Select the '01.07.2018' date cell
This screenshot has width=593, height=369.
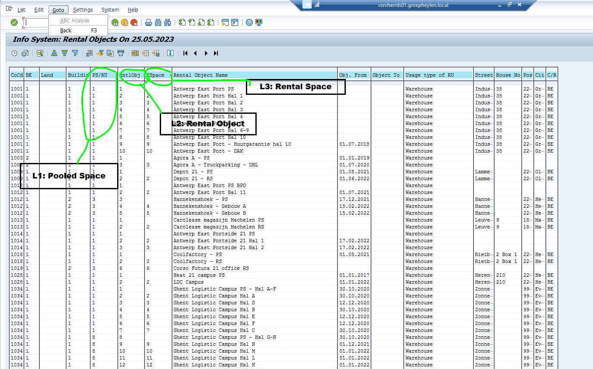pyautogui.click(x=354, y=144)
